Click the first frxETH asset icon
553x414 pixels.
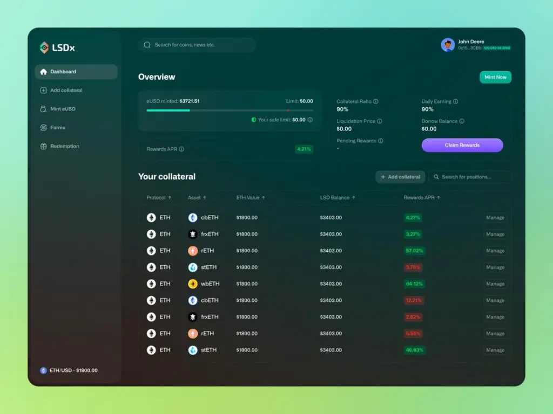193,234
